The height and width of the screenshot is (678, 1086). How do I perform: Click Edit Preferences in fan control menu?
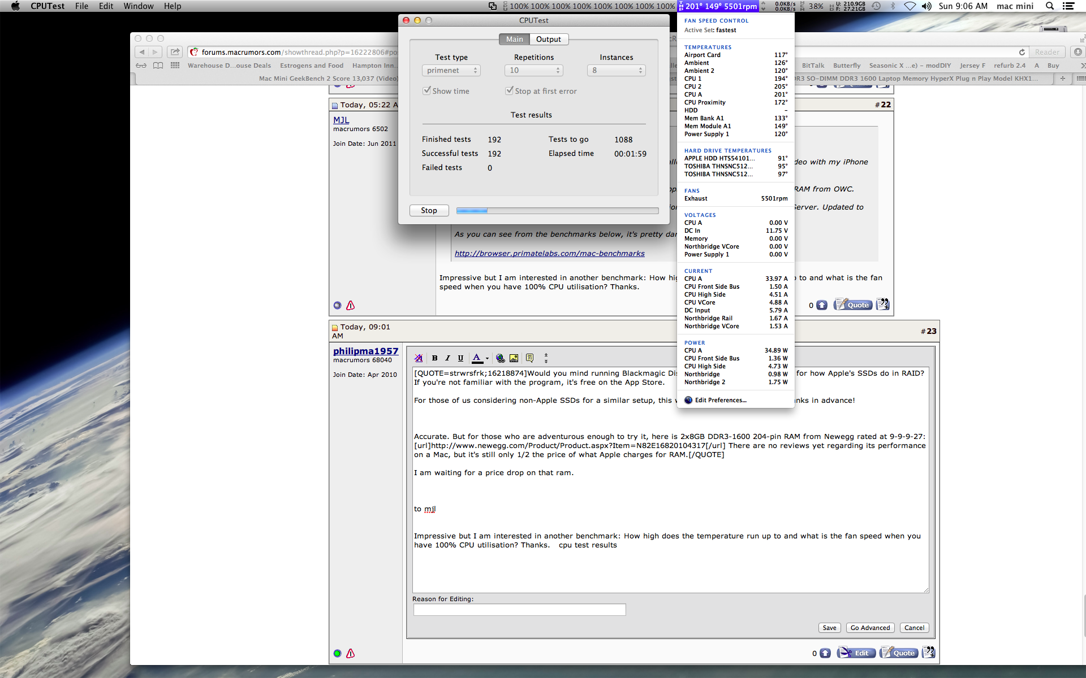[x=721, y=400]
